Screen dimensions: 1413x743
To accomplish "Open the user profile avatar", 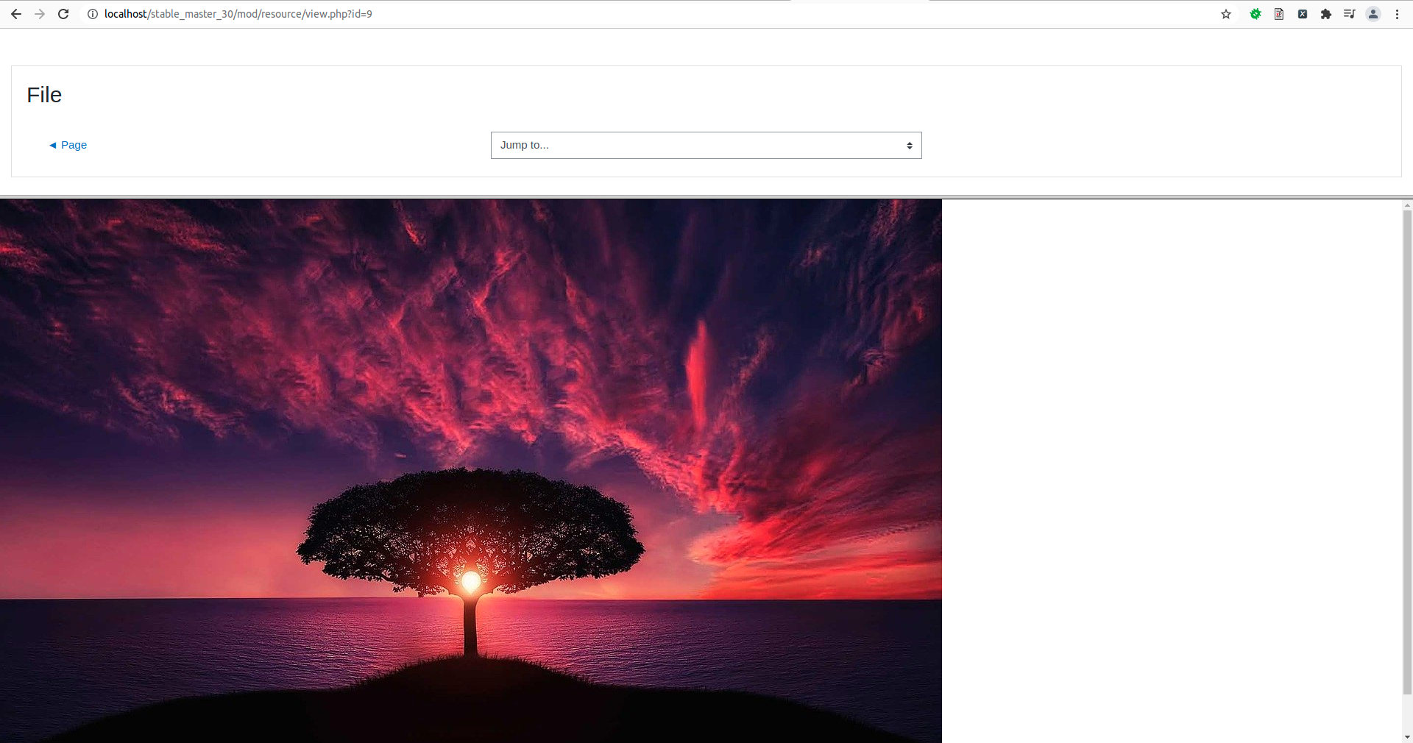I will (x=1373, y=14).
